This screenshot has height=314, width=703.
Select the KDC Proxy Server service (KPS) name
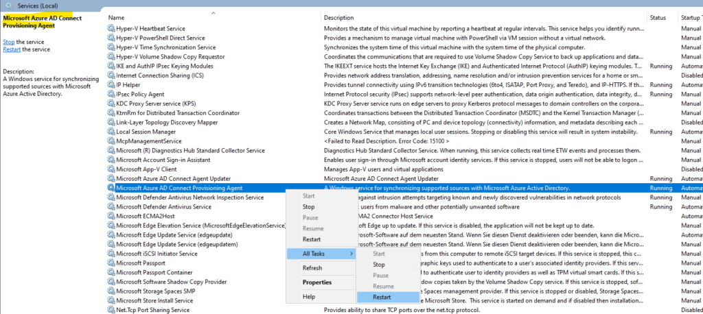click(x=157, y=104)
